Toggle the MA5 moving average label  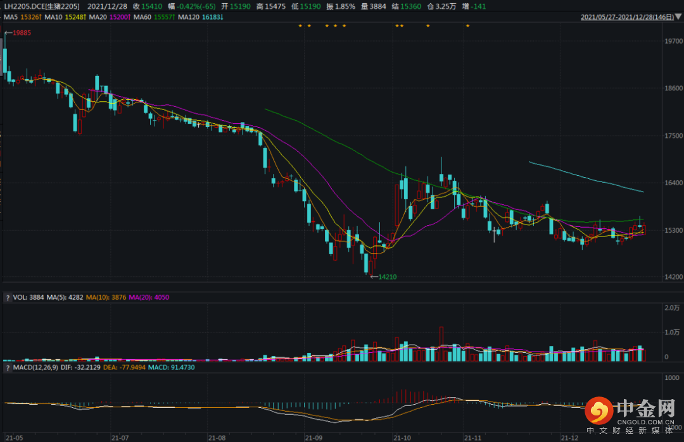tap(11, 16)
